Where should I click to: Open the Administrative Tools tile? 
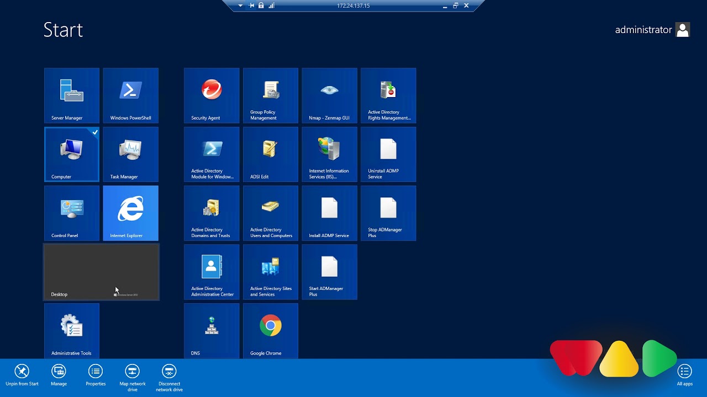click(72, 331)
